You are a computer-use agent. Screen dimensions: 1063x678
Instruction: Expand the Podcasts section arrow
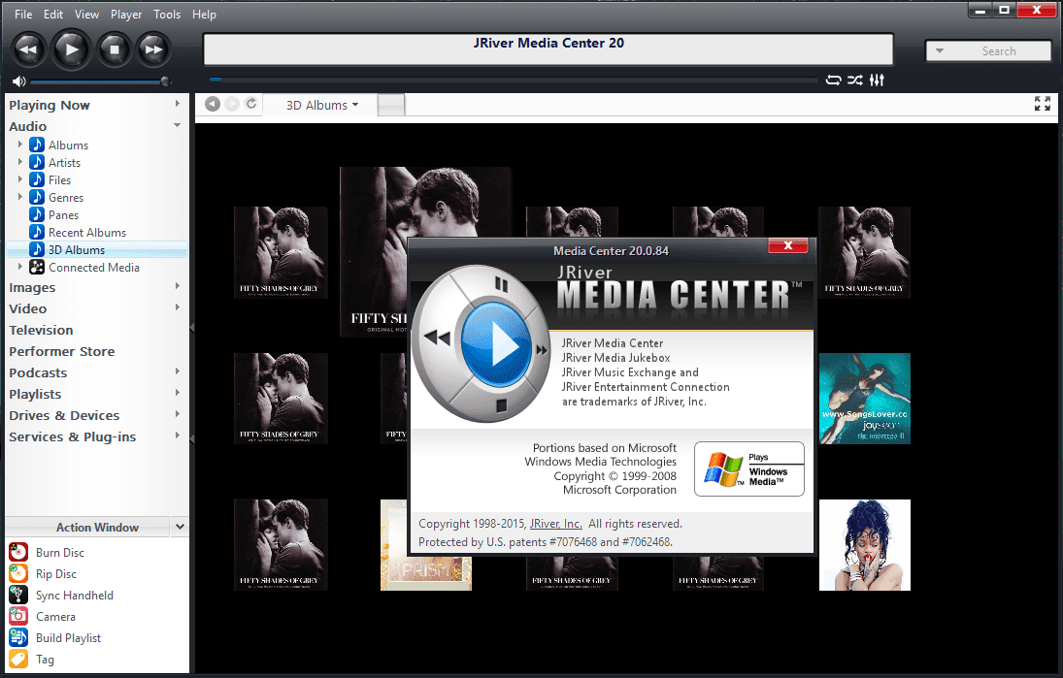177,371
